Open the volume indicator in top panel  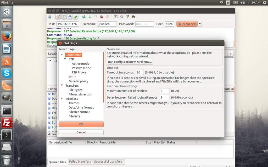242,3
